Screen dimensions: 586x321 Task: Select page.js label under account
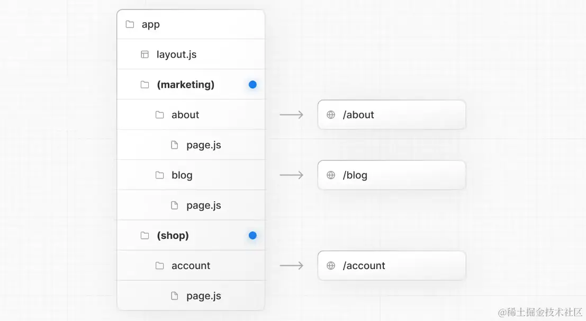click(204, 296)
